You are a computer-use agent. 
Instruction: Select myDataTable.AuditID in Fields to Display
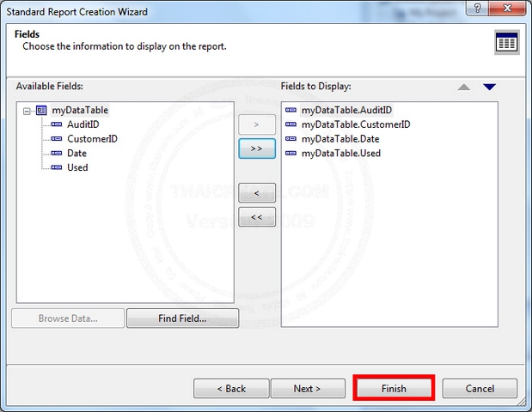click(x=346, y=110)
